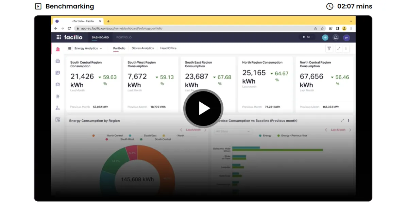Open the All Sites dropdown
Viewport: 408px width, 204px height.
click(x=233, y=131)
